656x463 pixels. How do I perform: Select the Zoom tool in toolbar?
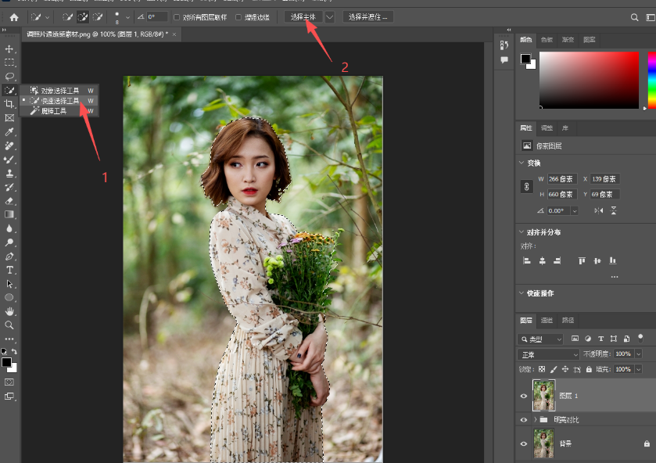(9, 325)
